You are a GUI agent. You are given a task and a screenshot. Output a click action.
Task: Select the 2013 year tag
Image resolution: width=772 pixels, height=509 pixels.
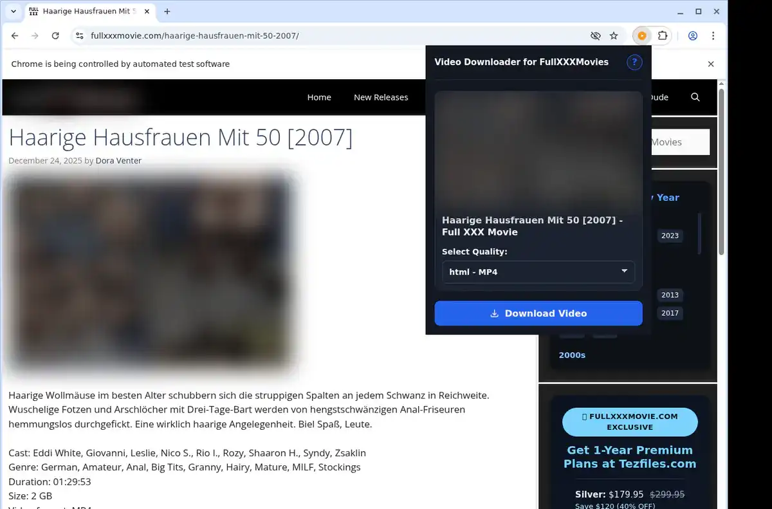click(x=670, y=295)
